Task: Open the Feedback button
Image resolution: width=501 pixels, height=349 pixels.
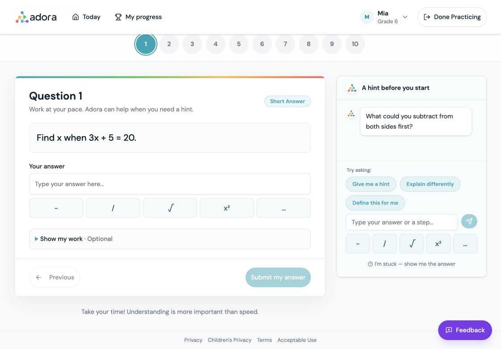Action: click(465, 330)
